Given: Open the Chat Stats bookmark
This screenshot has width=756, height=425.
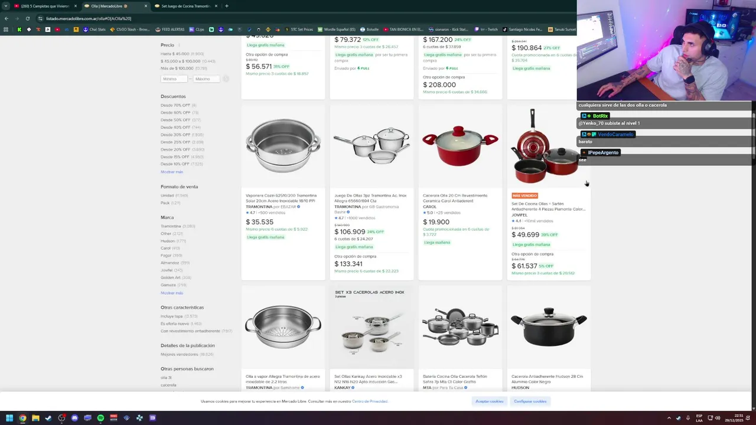Looking at the screenshot, I should [x=94, y=30].
